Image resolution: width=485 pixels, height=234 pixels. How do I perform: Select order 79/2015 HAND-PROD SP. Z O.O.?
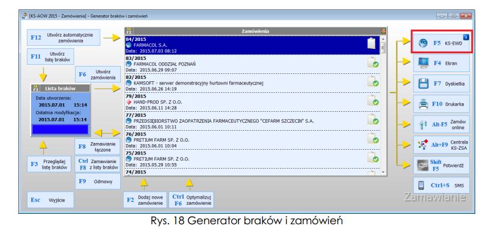pyautogui.click(x=252, y=102)
